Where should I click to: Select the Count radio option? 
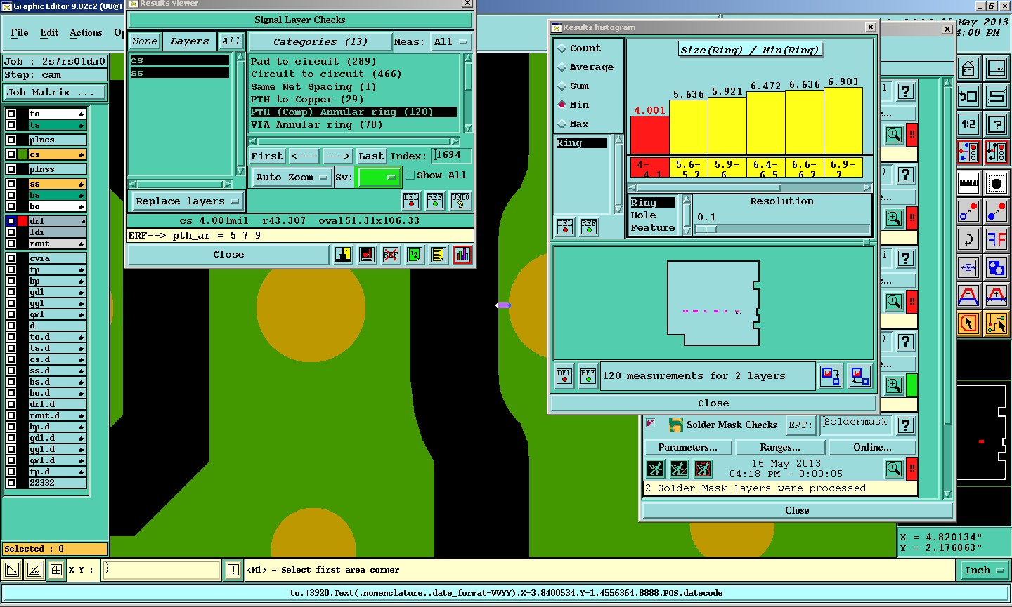[x=562, y=48]
